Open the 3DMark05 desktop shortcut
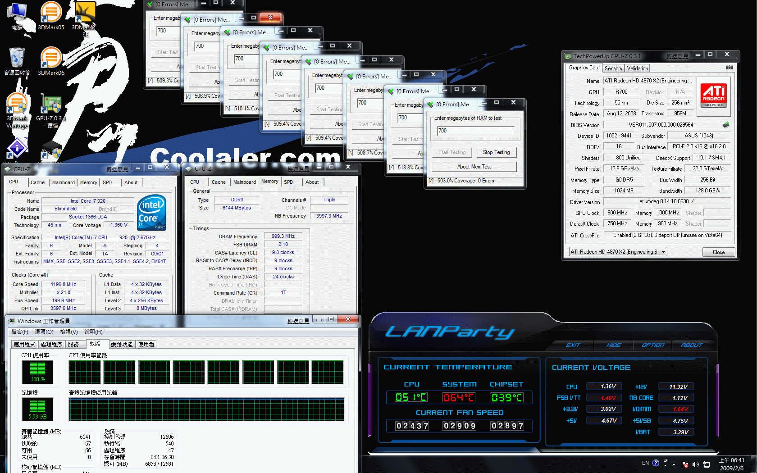The height and width of the screenshot is (473, 757). coord(51,16)
